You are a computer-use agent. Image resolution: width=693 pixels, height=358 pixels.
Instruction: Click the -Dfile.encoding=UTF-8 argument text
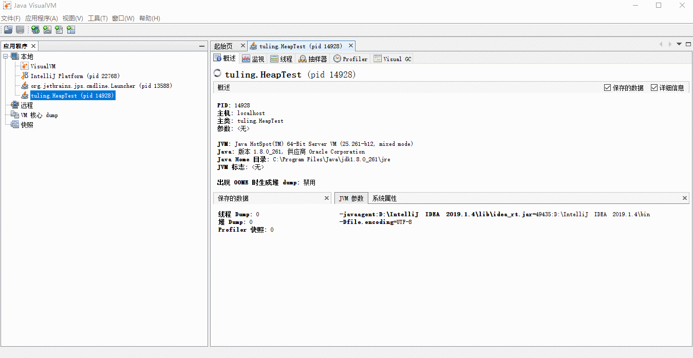(x=376, y=222)
